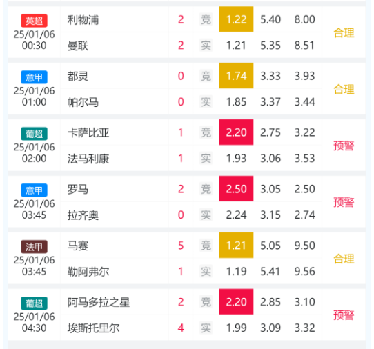Click the red 英超 league badge

(34, 21)
